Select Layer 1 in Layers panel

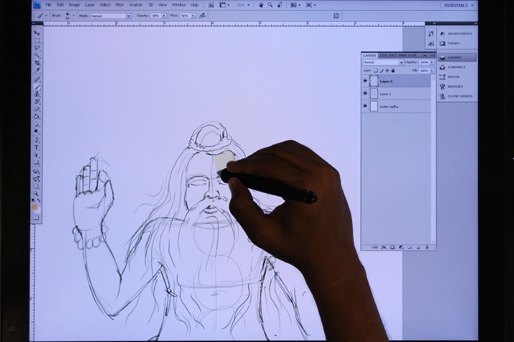(398, 94)
